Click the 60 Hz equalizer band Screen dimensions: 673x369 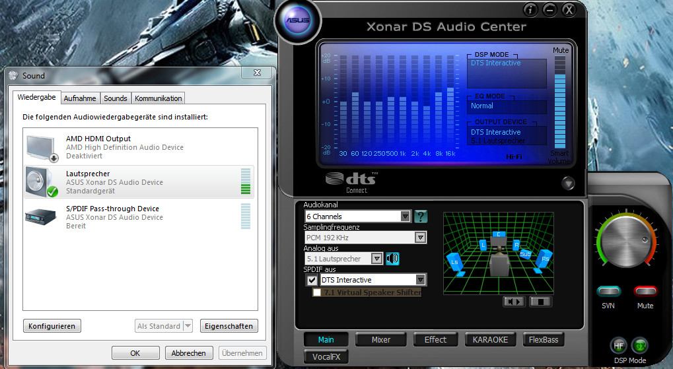355,102
